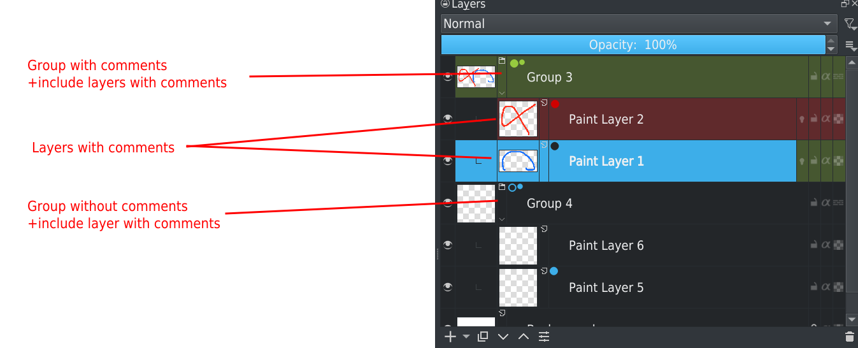Image resolution: width=858 pixels, height=348 pixels.
Task: Toggle visibility of Paint Layer 6
Action: point(448,245)
